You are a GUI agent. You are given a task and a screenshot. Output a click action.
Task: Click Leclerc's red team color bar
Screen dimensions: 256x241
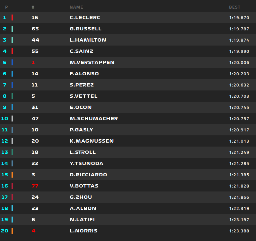pos(12,17)
